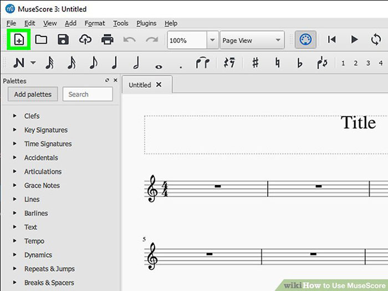Screen dimensions: 388x291
Task: Click the palette Search field
Action: (x=88, y=94)
